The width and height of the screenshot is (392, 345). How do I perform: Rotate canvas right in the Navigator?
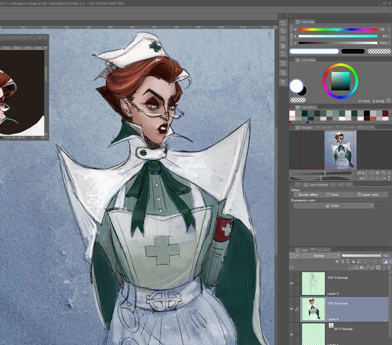372,178
